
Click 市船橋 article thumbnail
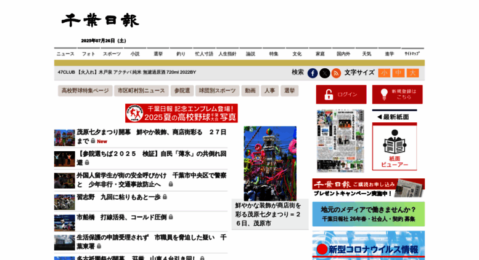click(65, 223)
